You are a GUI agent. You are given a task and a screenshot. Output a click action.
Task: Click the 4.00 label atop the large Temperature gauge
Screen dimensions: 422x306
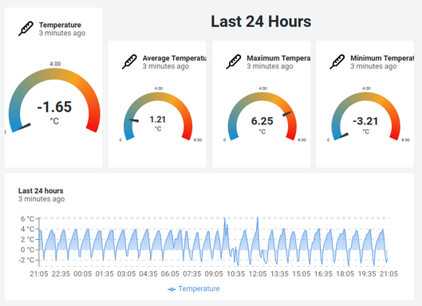(55, 64)
